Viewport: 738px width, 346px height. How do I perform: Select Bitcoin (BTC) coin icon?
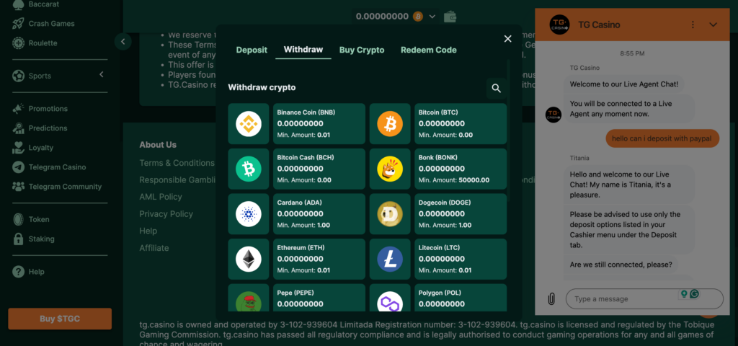390,124
